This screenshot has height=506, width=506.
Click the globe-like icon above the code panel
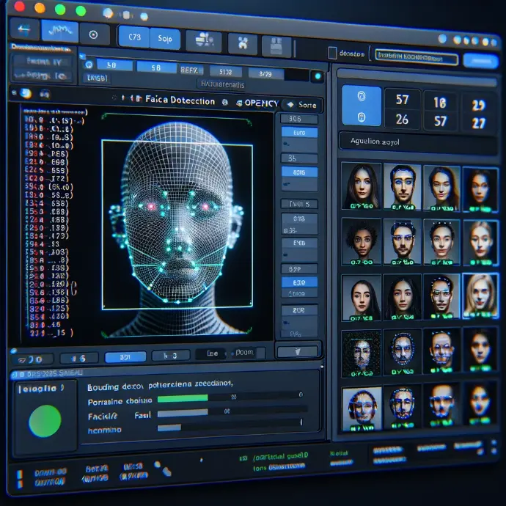26,93
